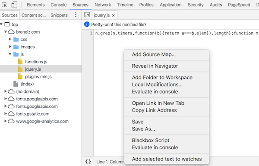
Task: Choose Add Source Map from context menu
Action: pyautogui.click(x=154, y=54)
